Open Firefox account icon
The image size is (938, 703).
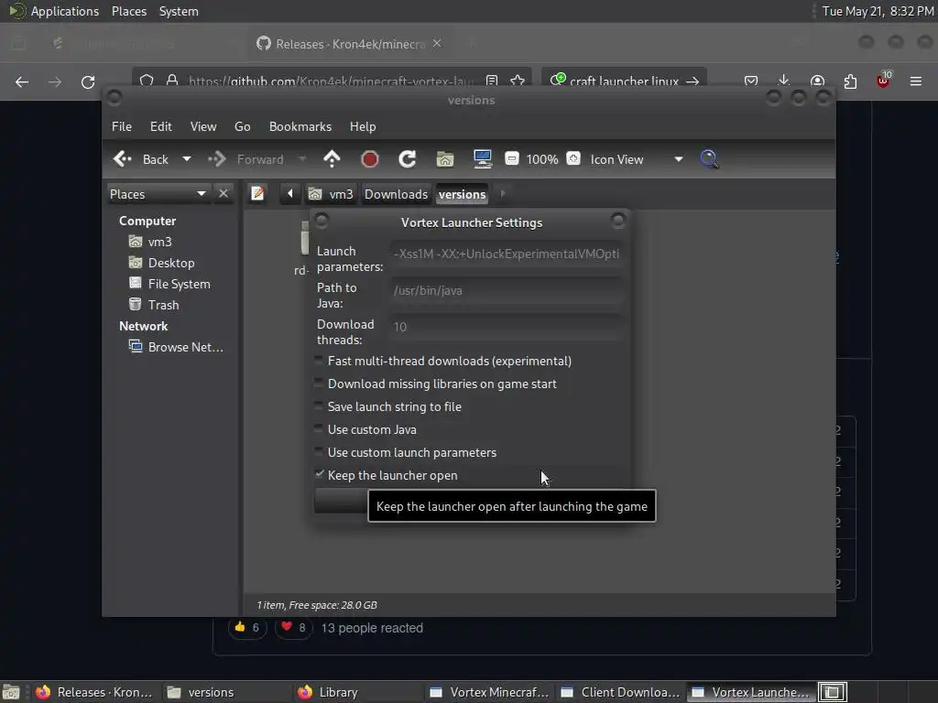[x=817, y=81]
